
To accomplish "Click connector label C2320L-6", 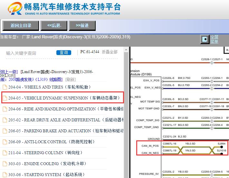I will pyautogui.click(x=168, y=78).
